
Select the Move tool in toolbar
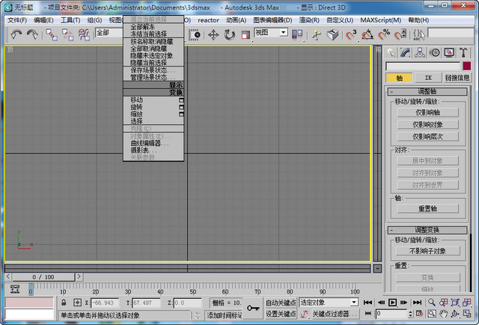click(x=213, y=34)
